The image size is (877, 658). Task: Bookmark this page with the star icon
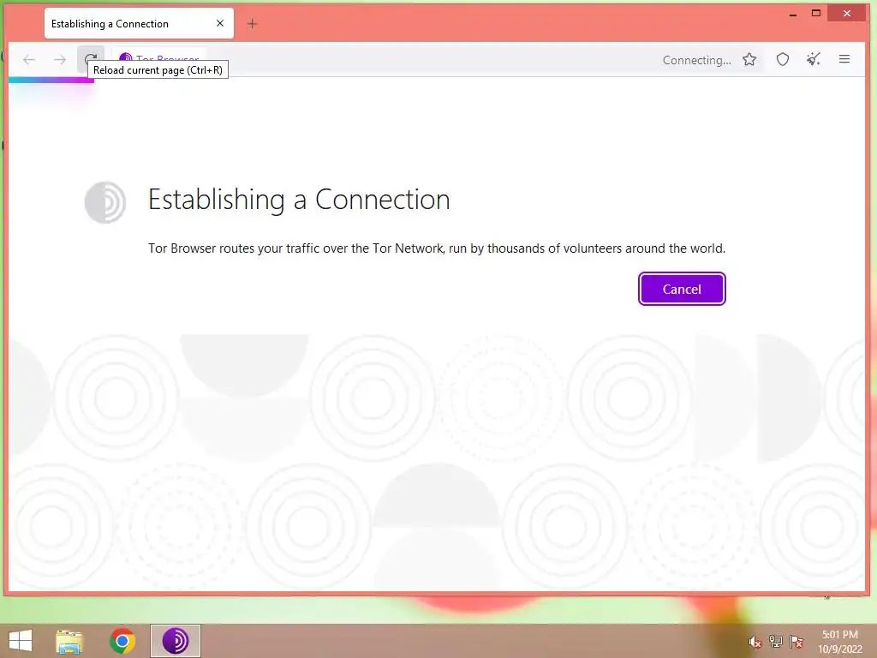(749, 60)
